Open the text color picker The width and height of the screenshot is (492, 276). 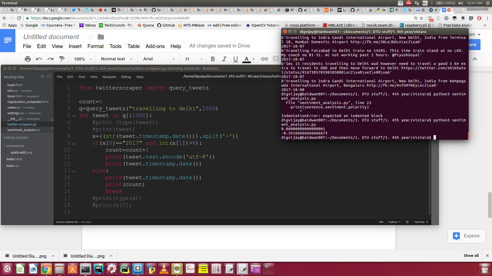click(247, 59)
